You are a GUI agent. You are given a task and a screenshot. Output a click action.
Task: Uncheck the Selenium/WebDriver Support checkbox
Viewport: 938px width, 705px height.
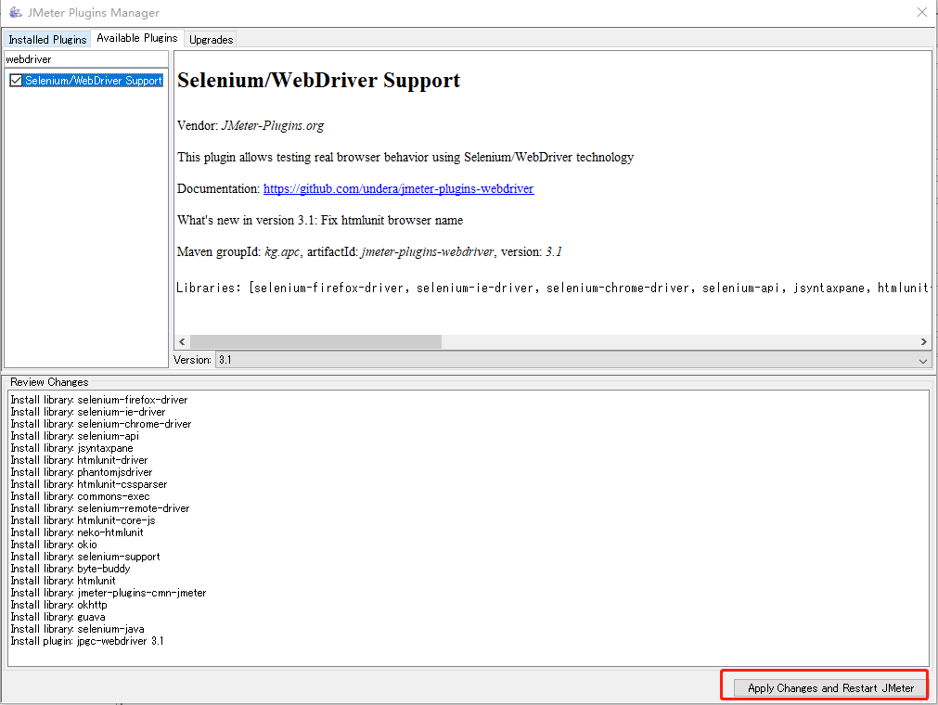[x=16, y=81]
